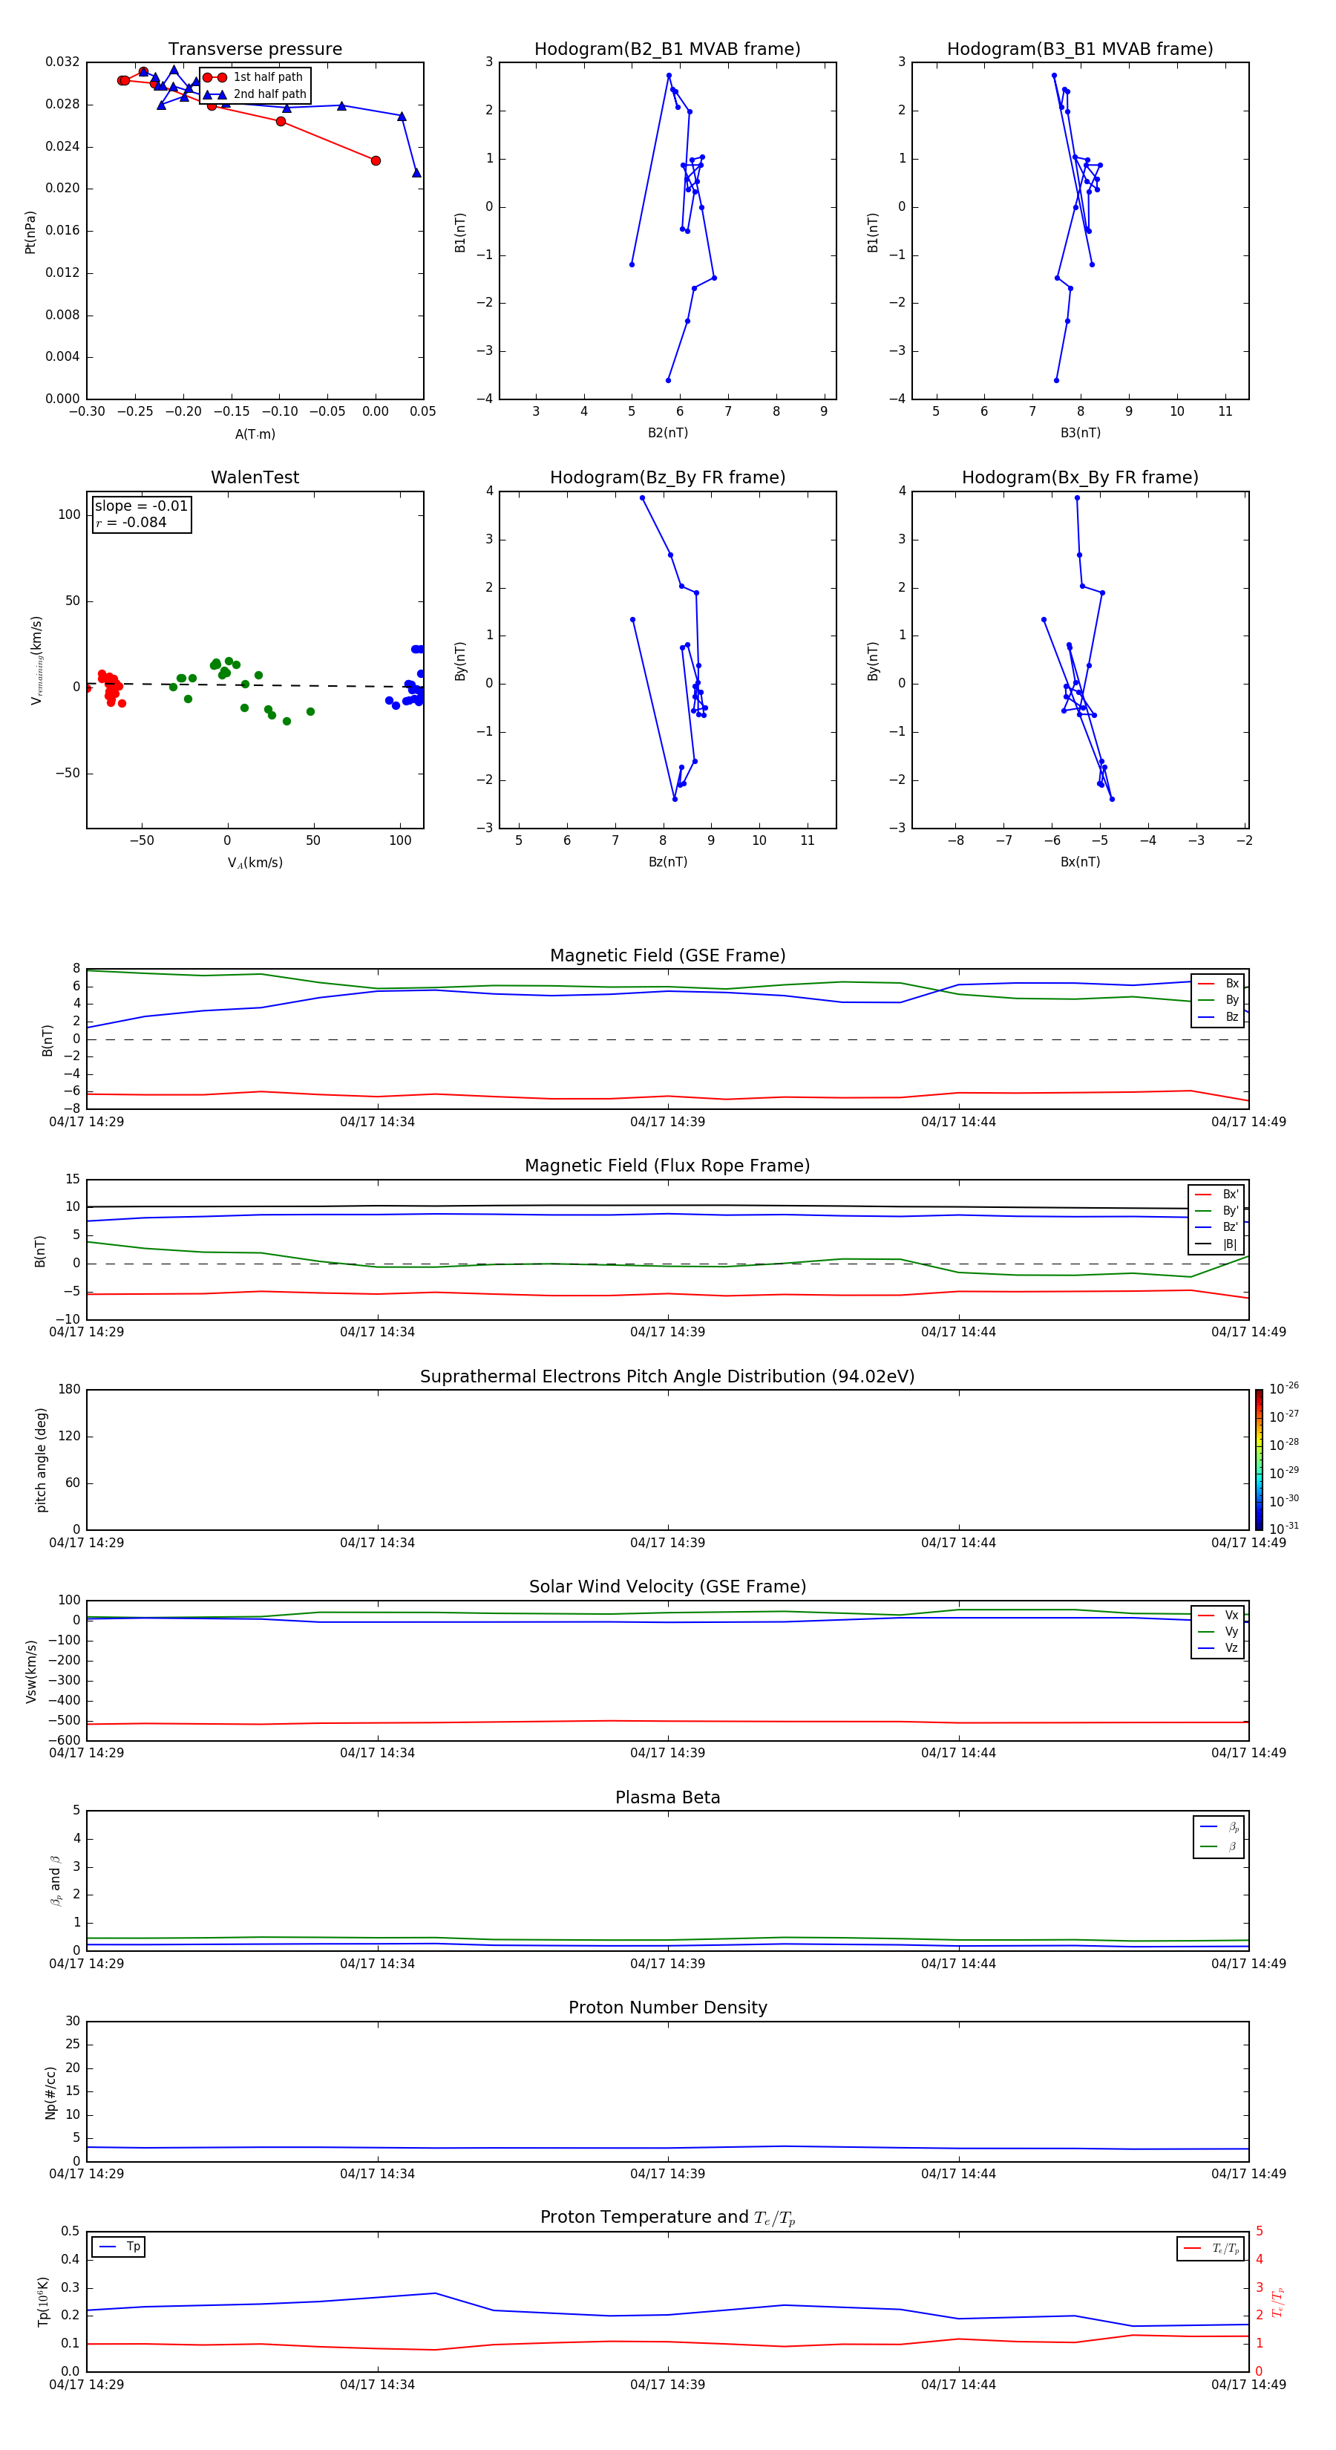This screenshot has width=1336, height=2450.
Task: Click the 'B2(nT)' x-axis label
Action: [x=667, y=433]
